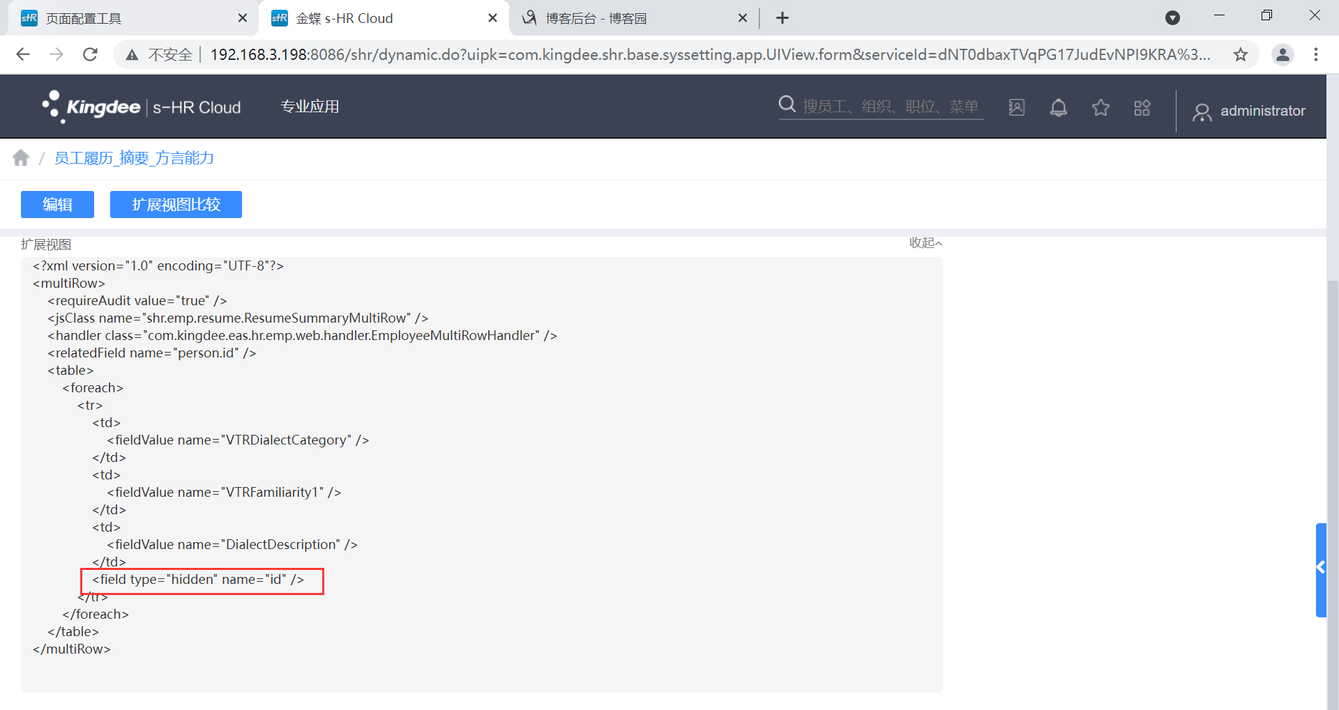Click the closing </foreach> tag line
Screen dimensions: 1339x710
click(x=96, y=615)
